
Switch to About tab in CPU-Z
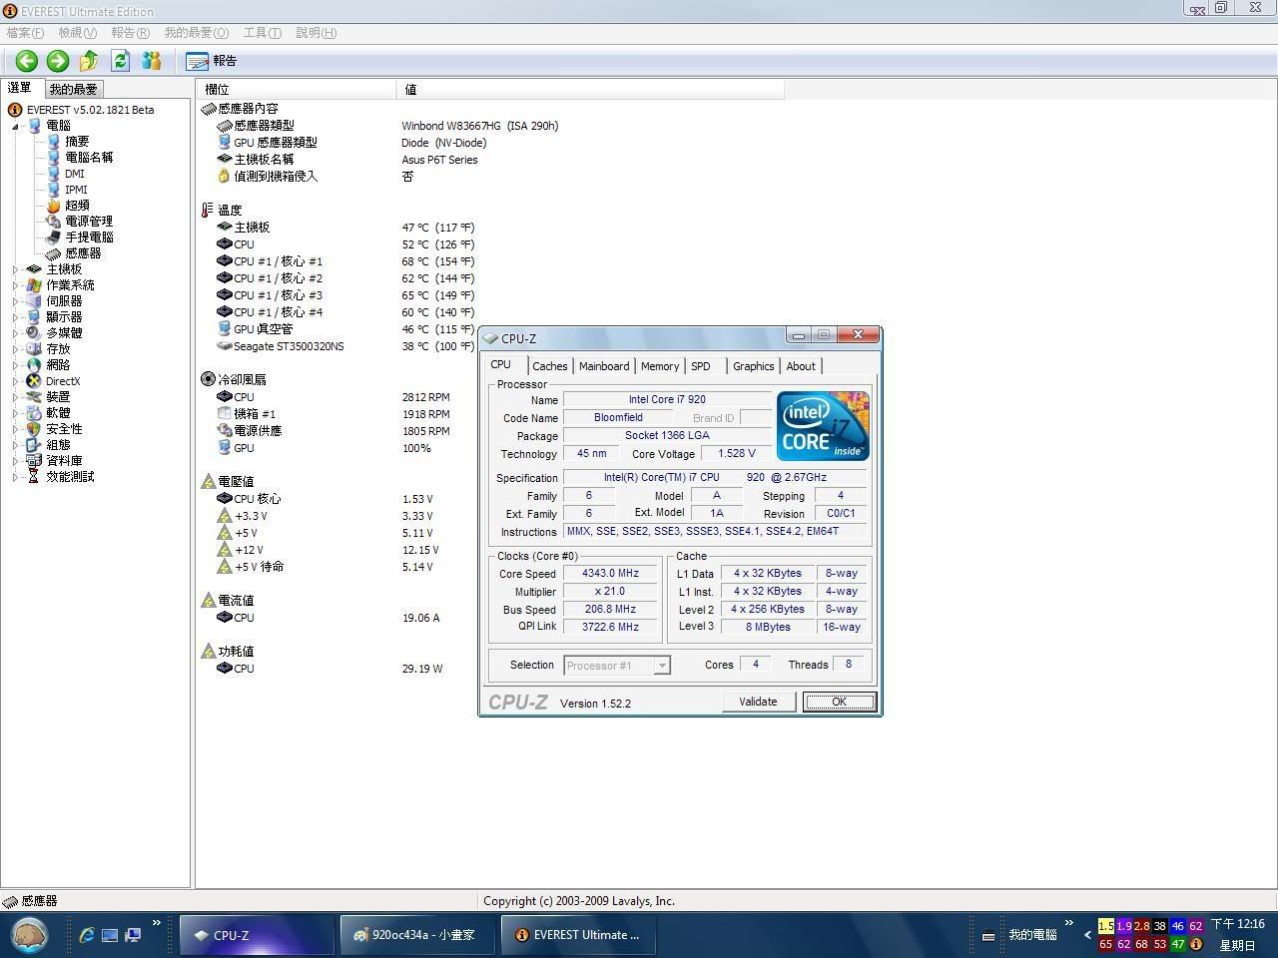point(801,366)
